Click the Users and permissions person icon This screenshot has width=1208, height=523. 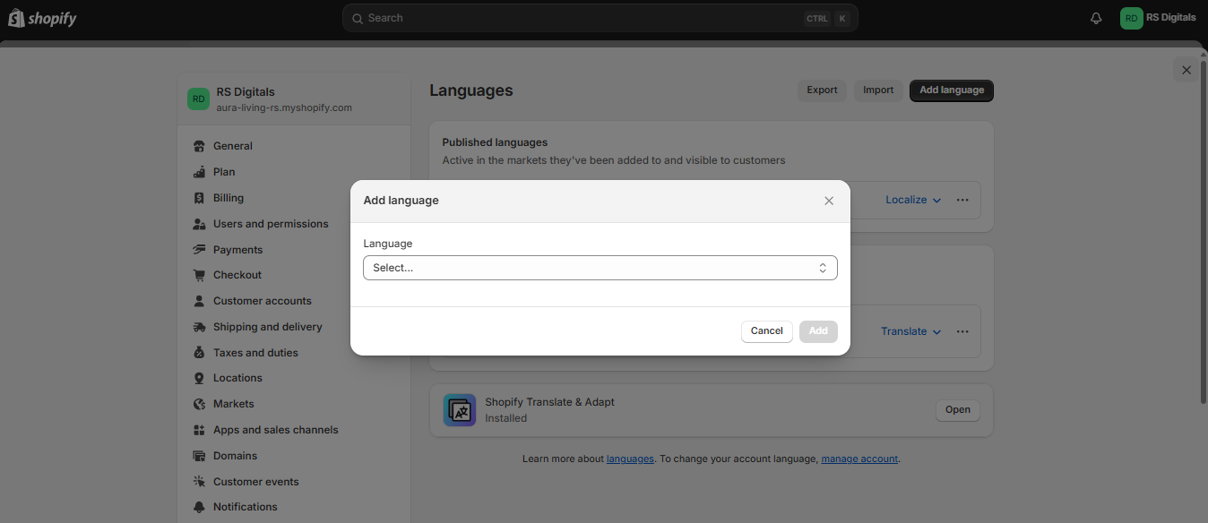coord(199,224)
